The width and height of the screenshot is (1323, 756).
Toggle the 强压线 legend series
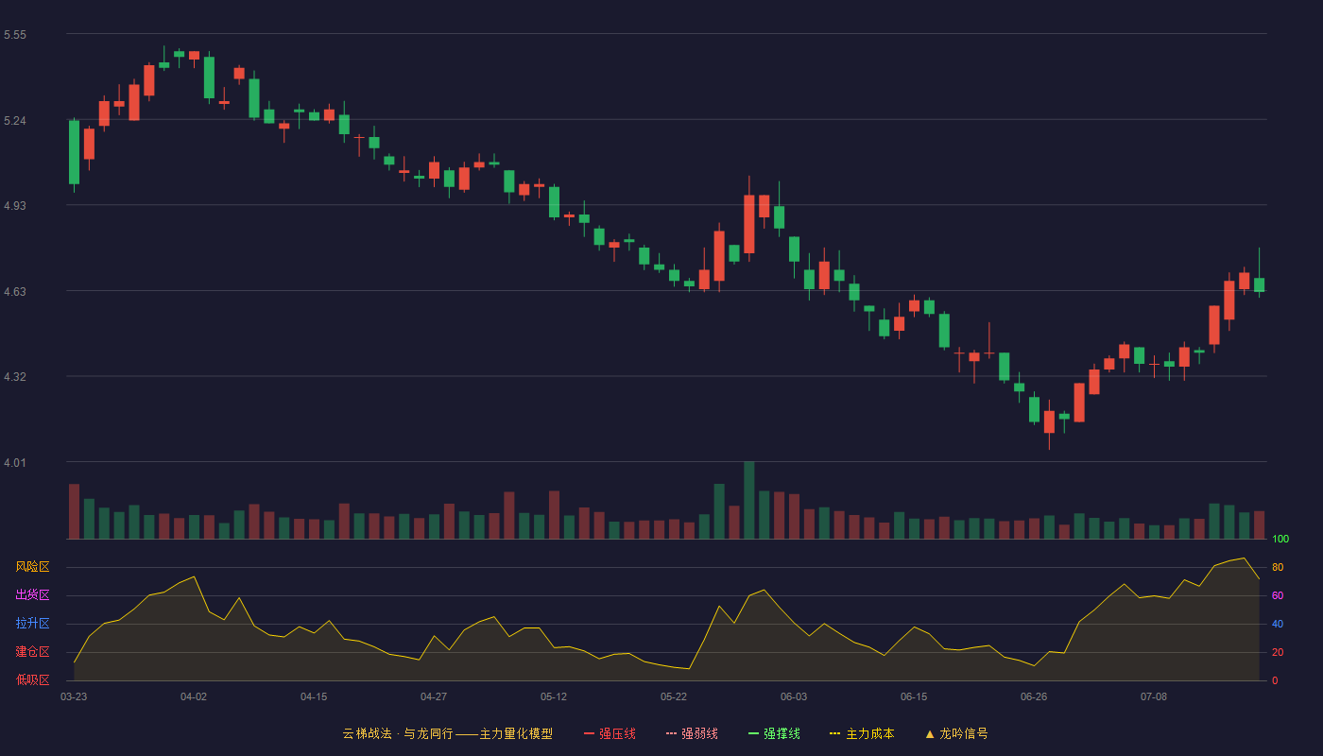[610, 733]
